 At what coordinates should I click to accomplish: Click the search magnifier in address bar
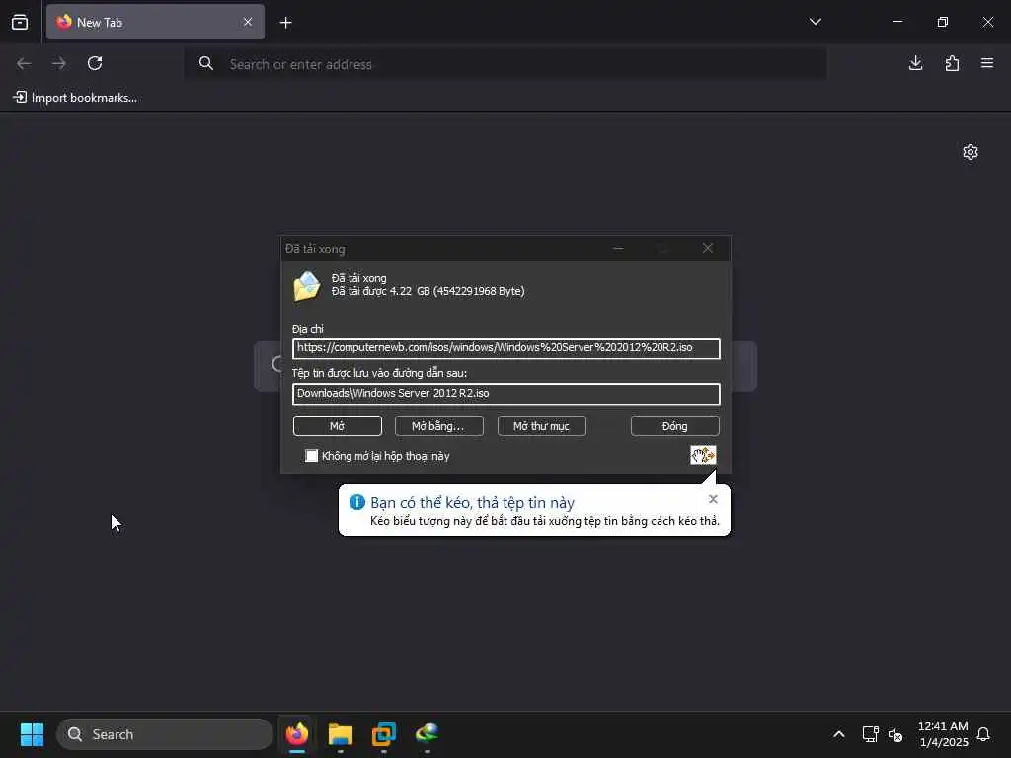(205, 63)
